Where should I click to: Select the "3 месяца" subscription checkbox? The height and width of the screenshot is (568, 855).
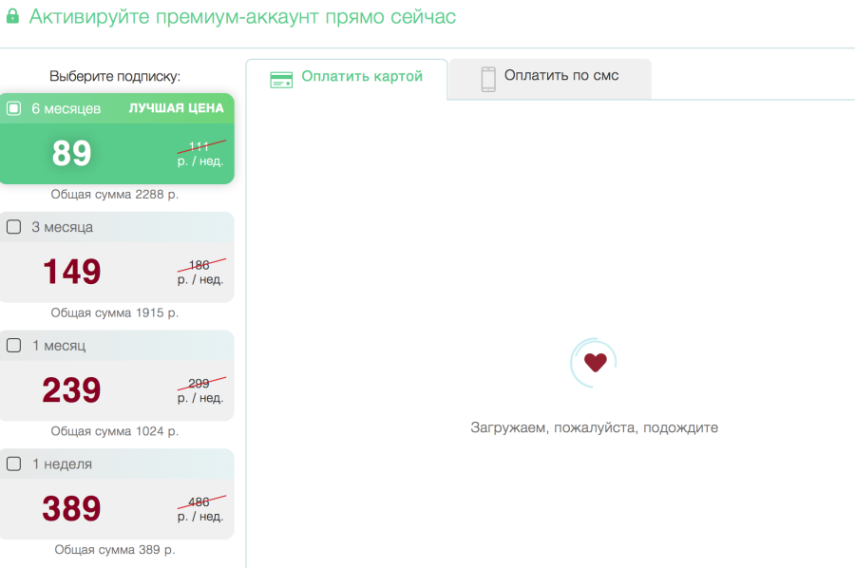tap(13, 227)
